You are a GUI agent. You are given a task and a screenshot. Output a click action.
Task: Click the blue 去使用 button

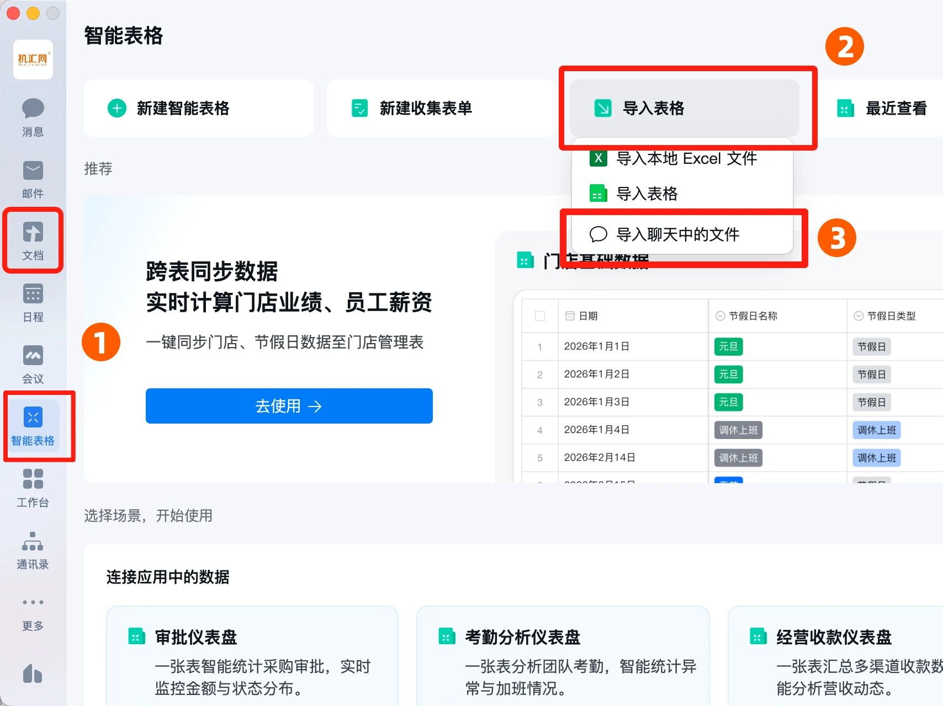(289, 406)
